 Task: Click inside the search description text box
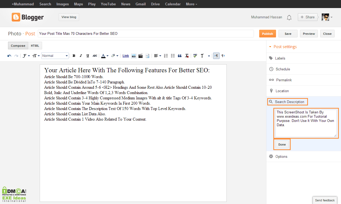(306, 124)
